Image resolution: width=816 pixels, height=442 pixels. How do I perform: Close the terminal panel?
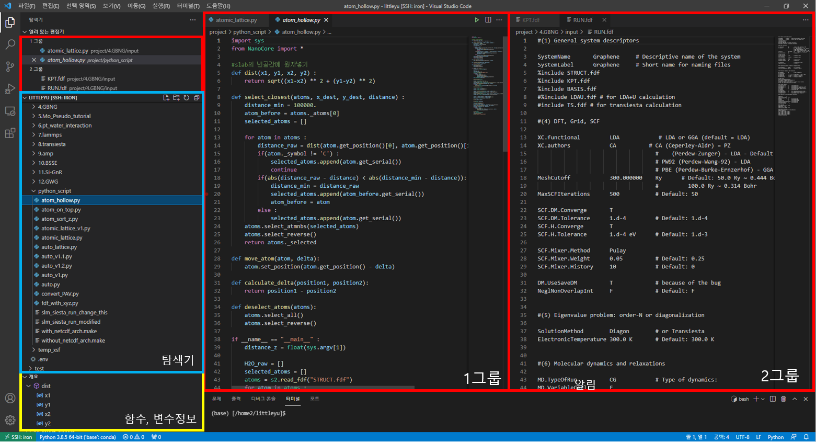pos(806,399)
